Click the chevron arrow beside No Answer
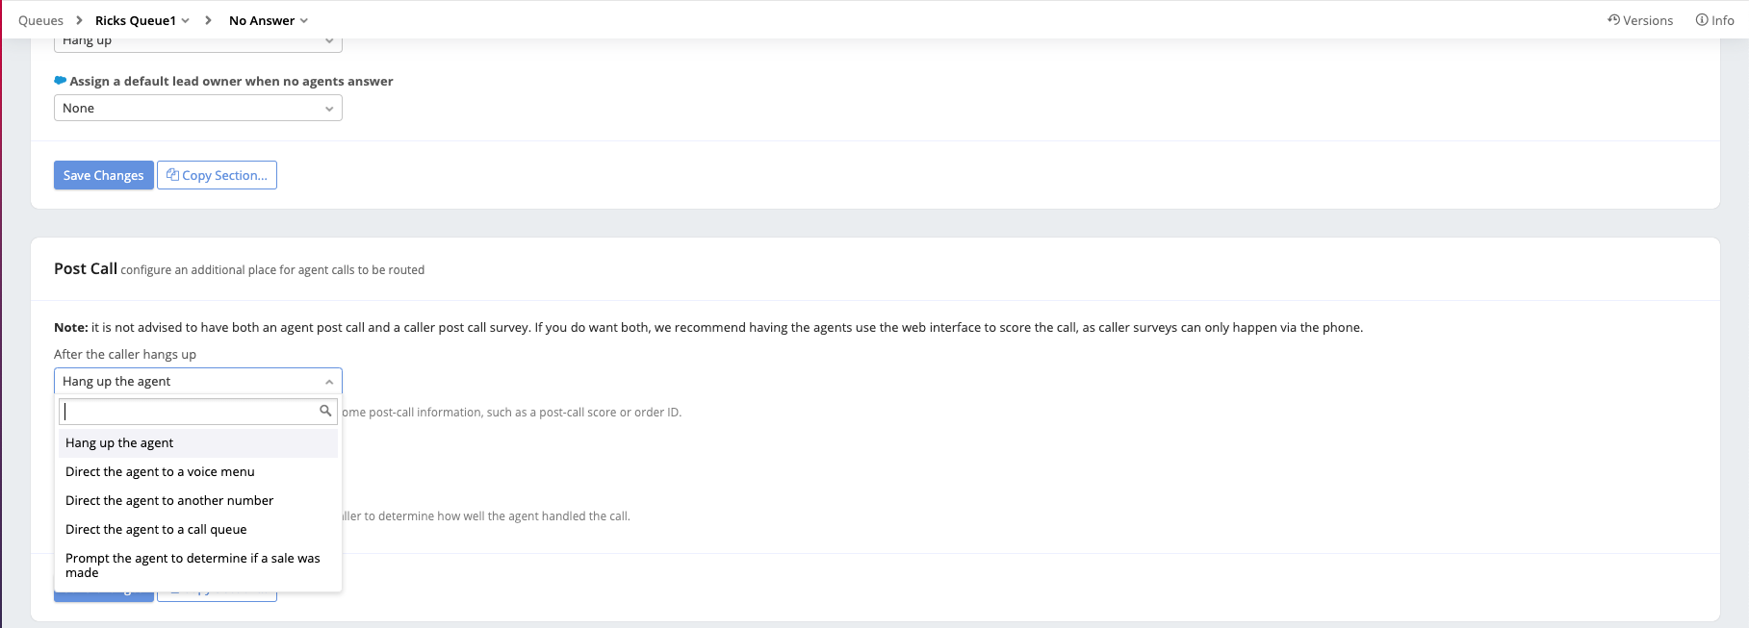 click(304, 21)
